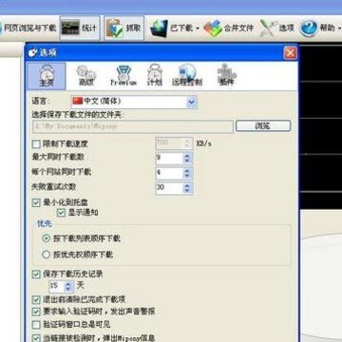Switch to the 高级 advanced gears tab
Screen dimensions: 342x342
(x=85, y=76)
